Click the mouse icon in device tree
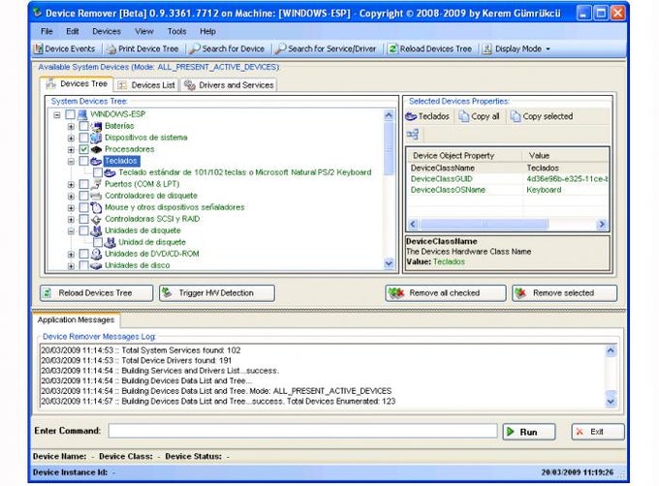The height and width of the screenshot is (486, 659). pyautogui.click(x=96, y=207)
